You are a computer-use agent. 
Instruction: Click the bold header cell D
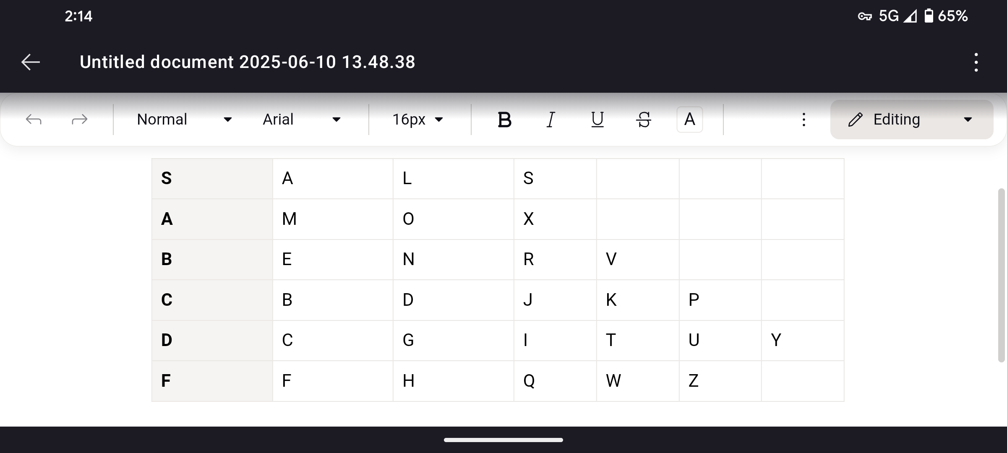pyautogui.click(x=212, y=340)
